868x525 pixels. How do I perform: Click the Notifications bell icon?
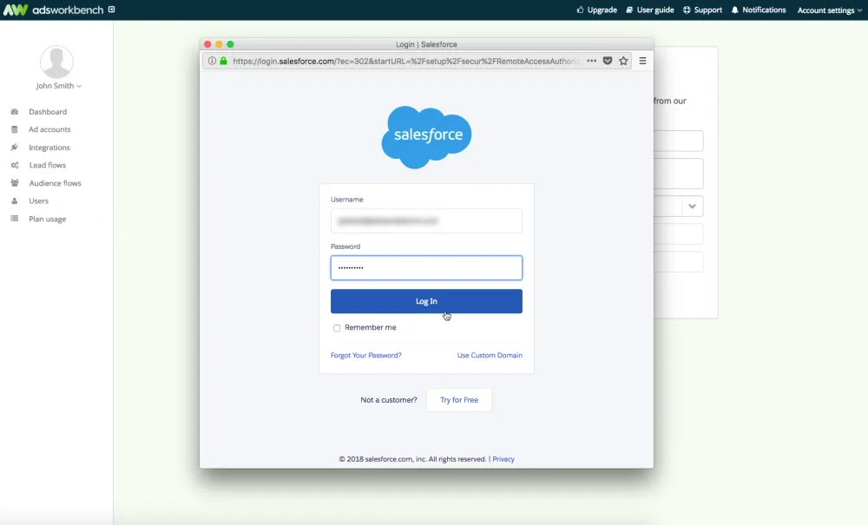coord(735,10)
